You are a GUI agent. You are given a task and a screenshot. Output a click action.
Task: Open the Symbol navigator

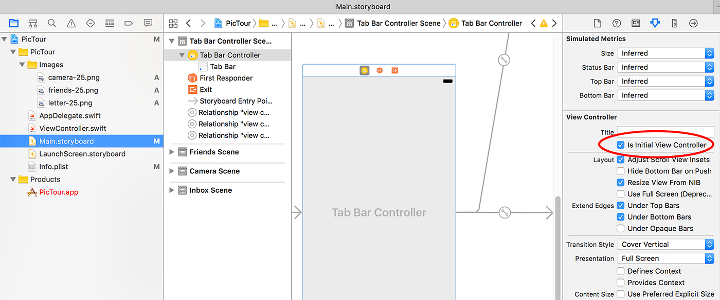click(x=32, y=23)
